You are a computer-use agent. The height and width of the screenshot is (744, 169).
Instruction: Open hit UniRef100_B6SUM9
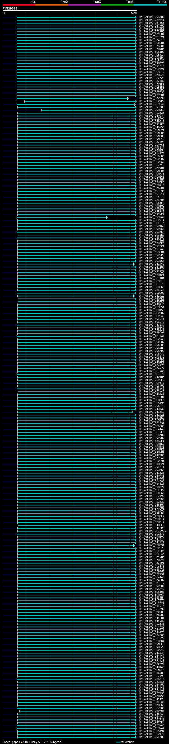151,34
